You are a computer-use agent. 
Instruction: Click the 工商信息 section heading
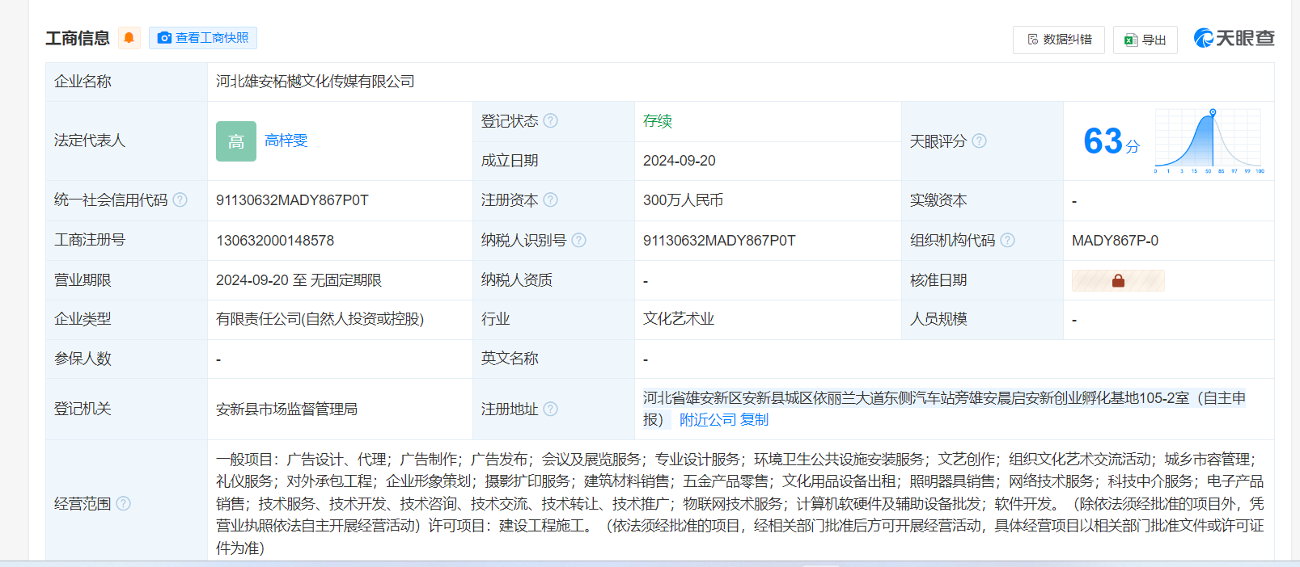coord(78,38)
